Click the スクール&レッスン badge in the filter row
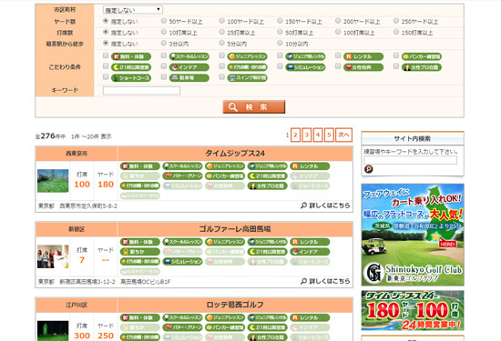 coord(189,56)
